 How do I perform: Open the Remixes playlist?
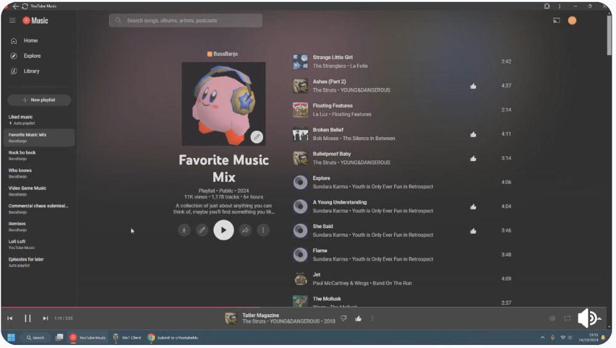[39, 226]
